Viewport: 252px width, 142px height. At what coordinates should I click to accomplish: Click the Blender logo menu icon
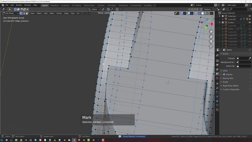pyautogui.click(x=3, y=5)
